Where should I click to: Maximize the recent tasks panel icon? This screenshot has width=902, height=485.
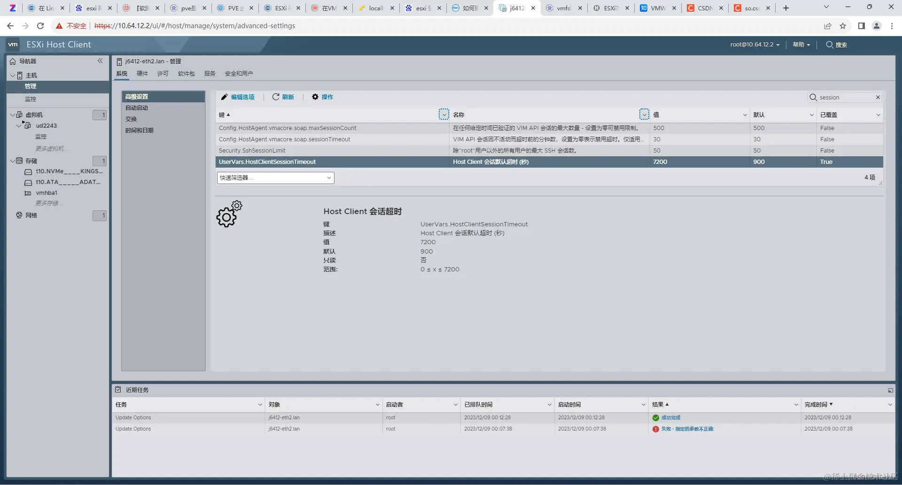click(890, 390)
